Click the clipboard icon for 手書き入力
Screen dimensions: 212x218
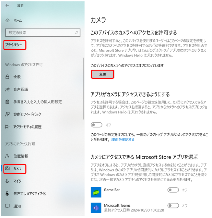7,102
